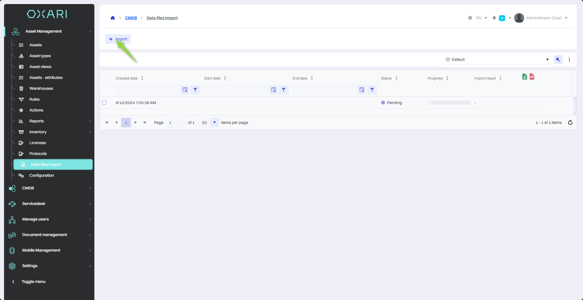Select Asset types in the sidebar
Image resolution: width=583 pixels, height=300 pixels.
(40, 56)
